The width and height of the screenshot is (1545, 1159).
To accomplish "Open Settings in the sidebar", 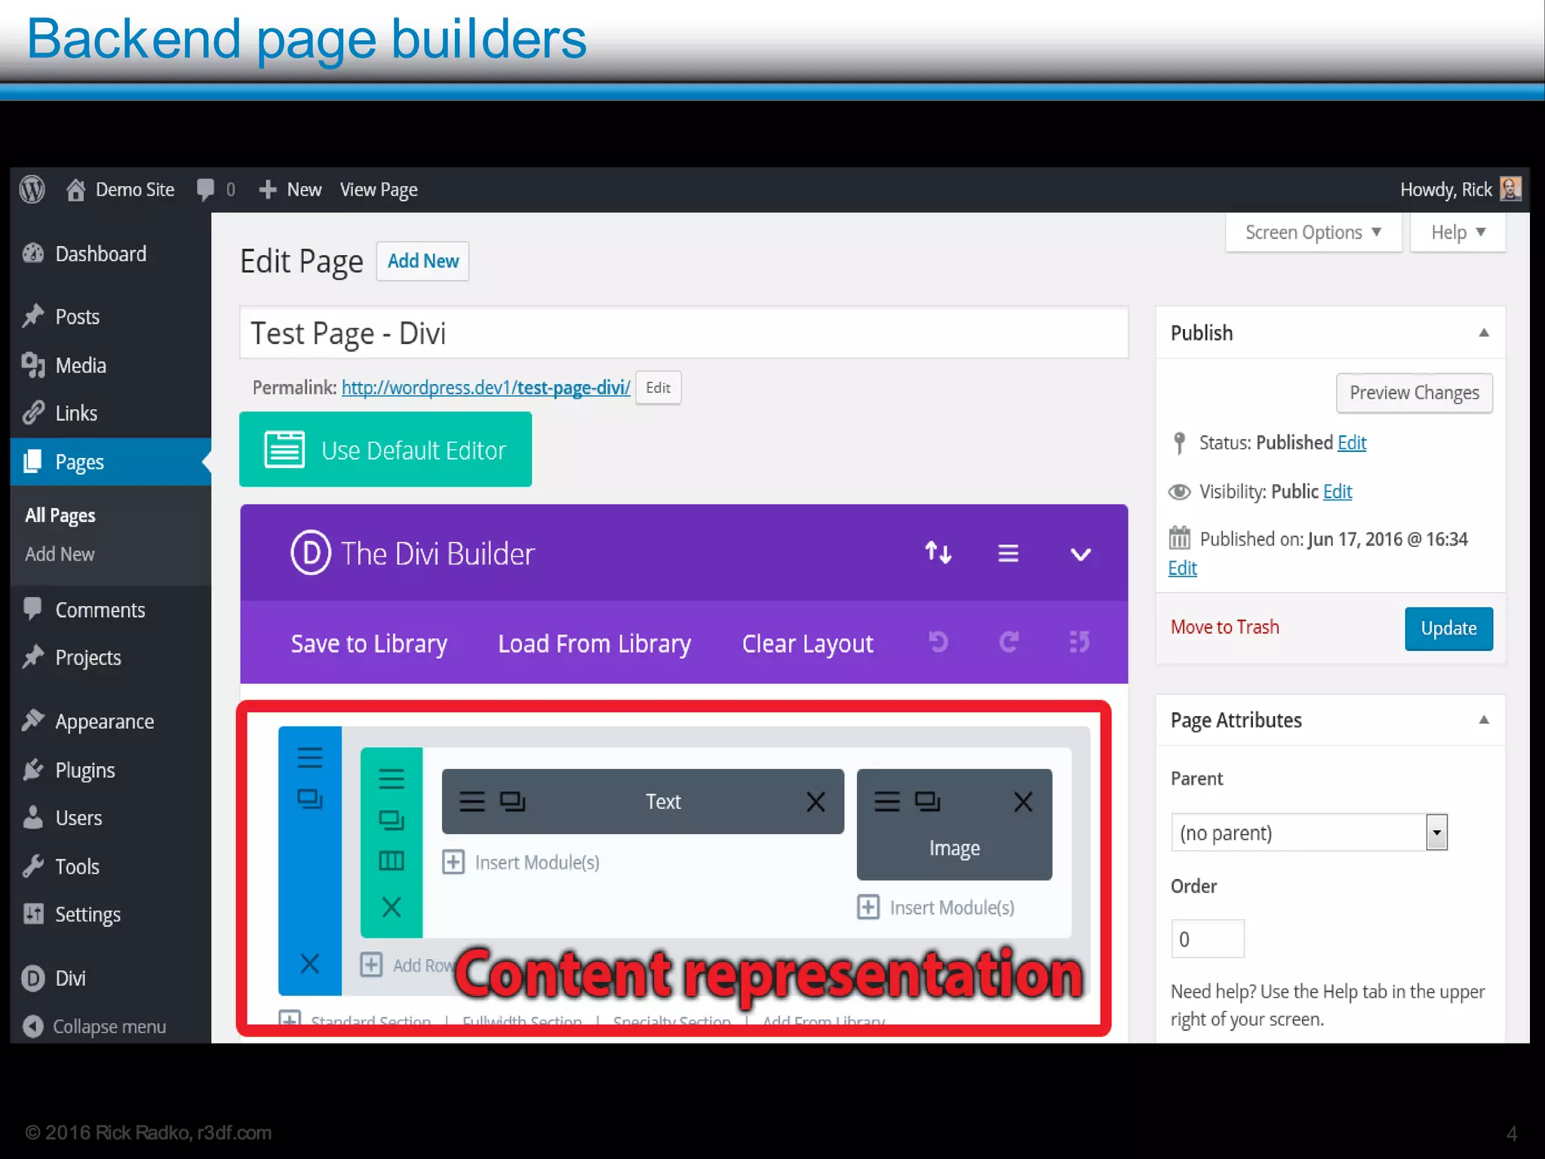I will point(88,915).
